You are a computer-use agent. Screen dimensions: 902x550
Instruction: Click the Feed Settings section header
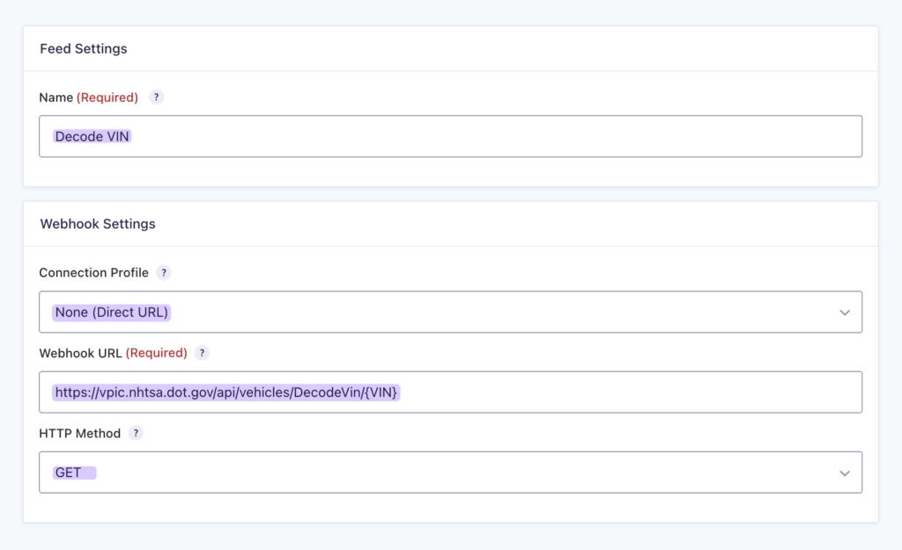83,48
